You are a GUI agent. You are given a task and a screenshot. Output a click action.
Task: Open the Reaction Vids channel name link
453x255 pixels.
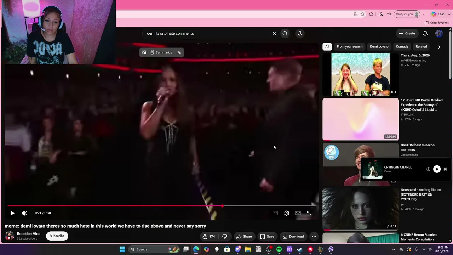click(x=29, y=234)
